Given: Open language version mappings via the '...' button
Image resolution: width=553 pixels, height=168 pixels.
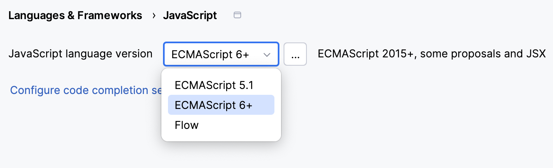Looking at the screenshot, I should click(x=295, y=54).
